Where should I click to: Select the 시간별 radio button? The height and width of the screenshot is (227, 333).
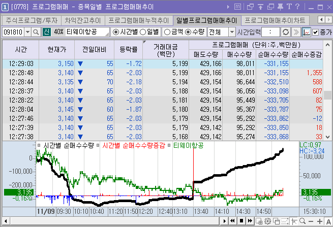click(x=116, y=32)
